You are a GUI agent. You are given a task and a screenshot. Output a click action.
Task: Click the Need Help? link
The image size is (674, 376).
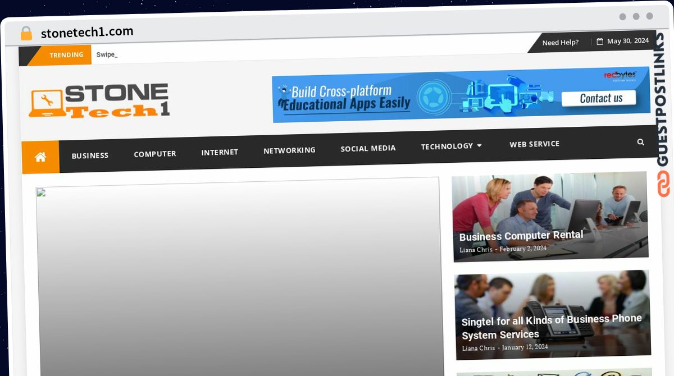[560, 42]
